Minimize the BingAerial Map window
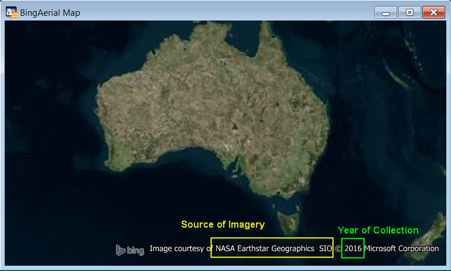The height and width of the screenshot is (271, 451). click(385, 13)
